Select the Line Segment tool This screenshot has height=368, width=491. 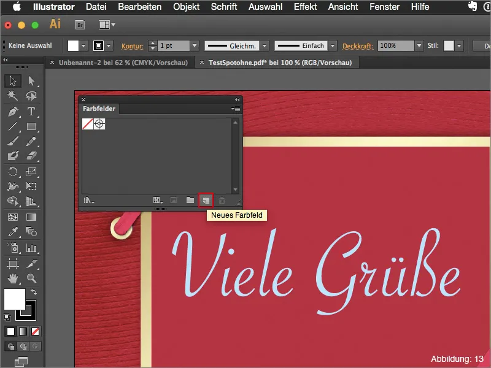tap(13, 126)
